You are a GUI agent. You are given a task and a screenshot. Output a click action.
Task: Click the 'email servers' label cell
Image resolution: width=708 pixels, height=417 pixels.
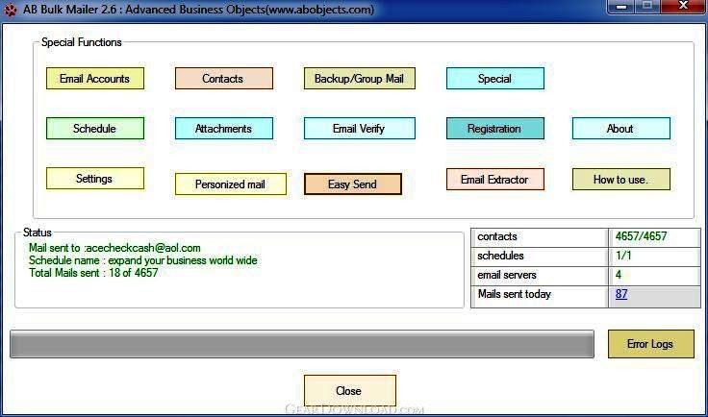tap(540, 275)
